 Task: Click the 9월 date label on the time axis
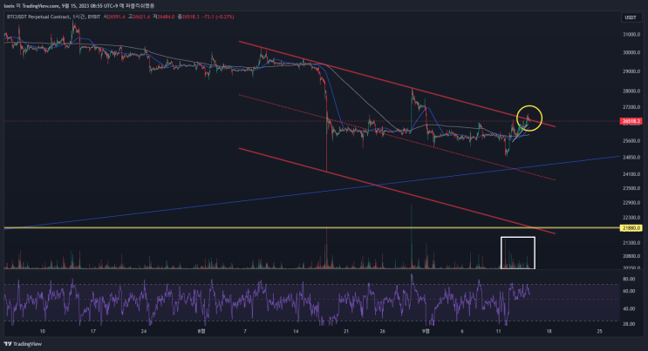pyautogui.click(x=426, y=331)
